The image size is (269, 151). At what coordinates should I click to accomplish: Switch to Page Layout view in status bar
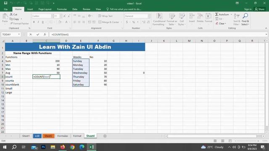click(222, 141)
